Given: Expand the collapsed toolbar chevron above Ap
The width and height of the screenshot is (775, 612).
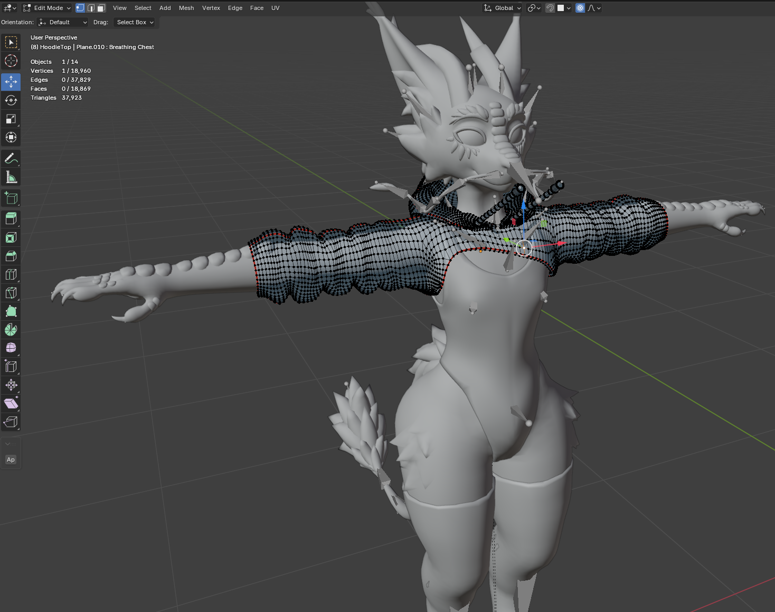Looking at the screenshot, I should click(8, 444).
